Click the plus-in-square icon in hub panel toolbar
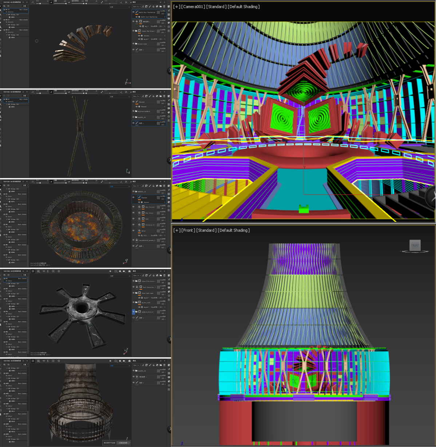This screenshot has height=447, width=436. (x=53, y=271)
